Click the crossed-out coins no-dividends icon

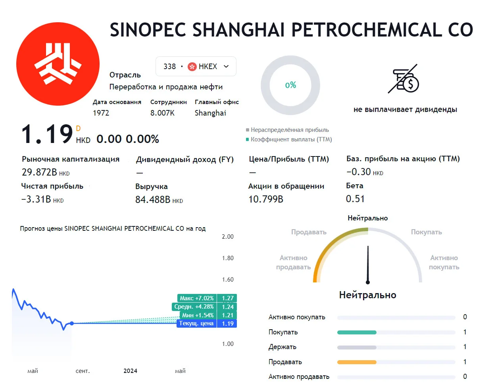tap(403, 79)
